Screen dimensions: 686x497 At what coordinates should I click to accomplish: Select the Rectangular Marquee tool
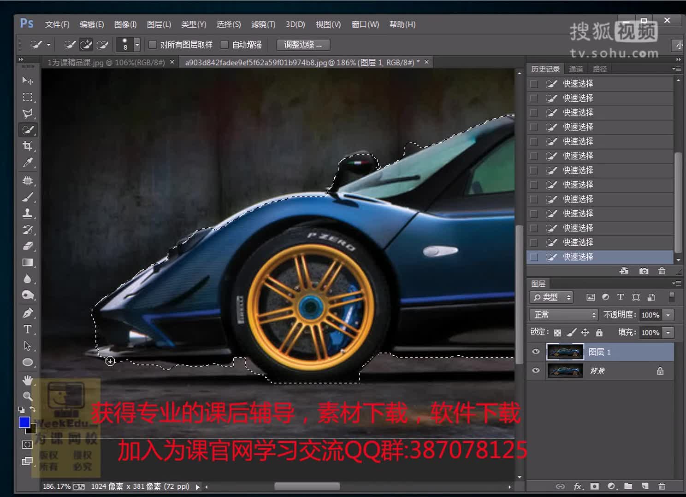pos(28,97)
